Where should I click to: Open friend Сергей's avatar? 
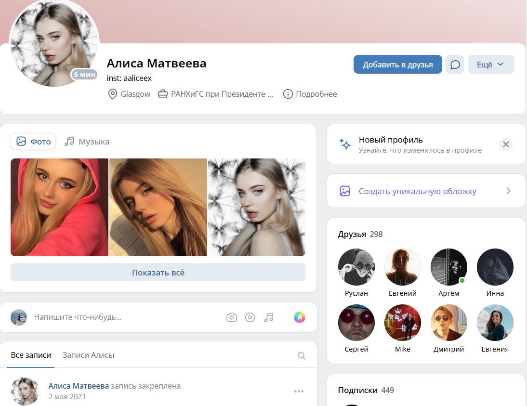tap(356, 323)
